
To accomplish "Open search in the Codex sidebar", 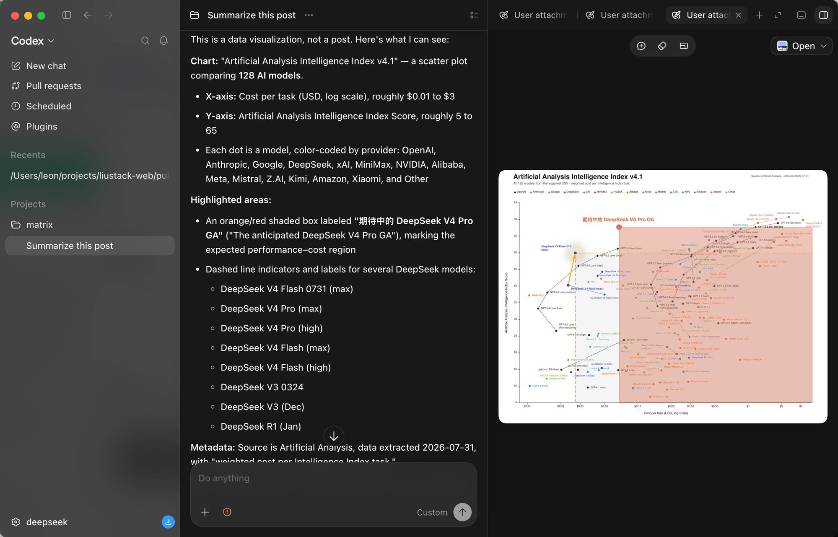I will (145, 41).
